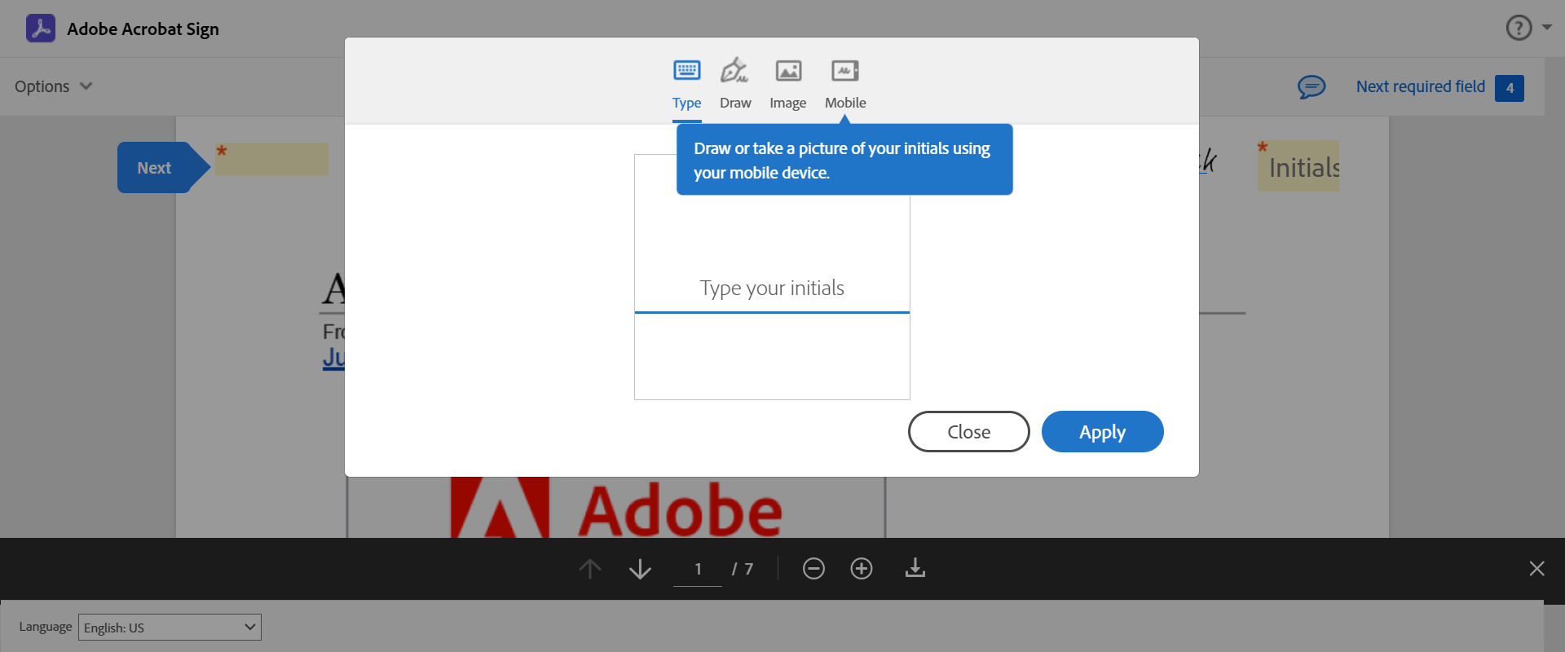Open the chat comment bubble icon
The image size is (1565, 652).
tap(1312, 86)
